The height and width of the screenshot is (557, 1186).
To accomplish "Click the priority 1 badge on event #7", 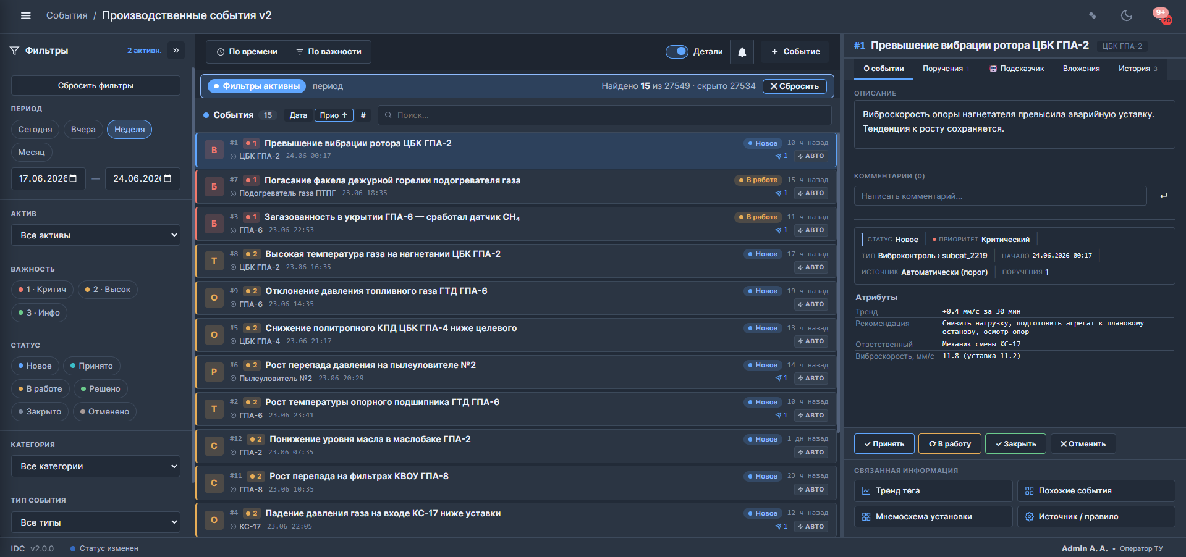I will (251, 180).
